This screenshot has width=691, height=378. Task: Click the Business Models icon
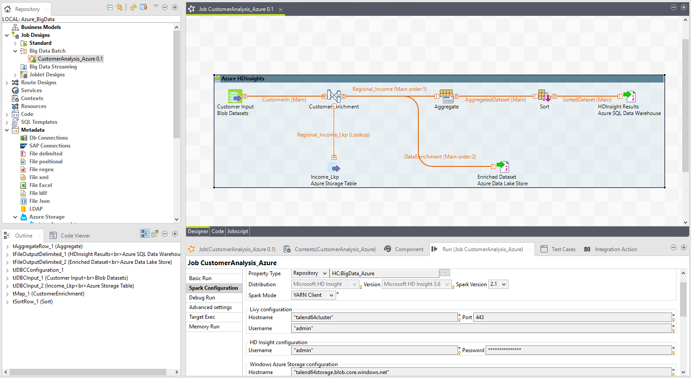point(15,27)
